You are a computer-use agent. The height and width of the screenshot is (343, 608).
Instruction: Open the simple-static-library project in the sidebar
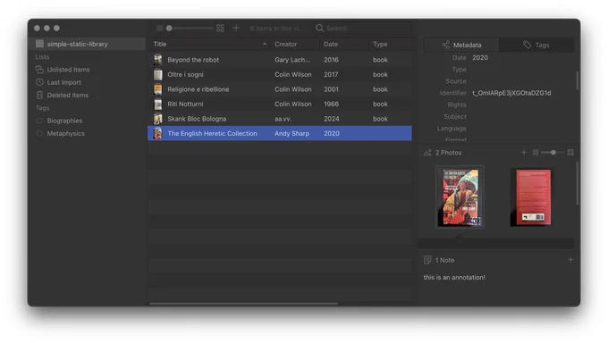pyautogui.click(x=88, y=44)
